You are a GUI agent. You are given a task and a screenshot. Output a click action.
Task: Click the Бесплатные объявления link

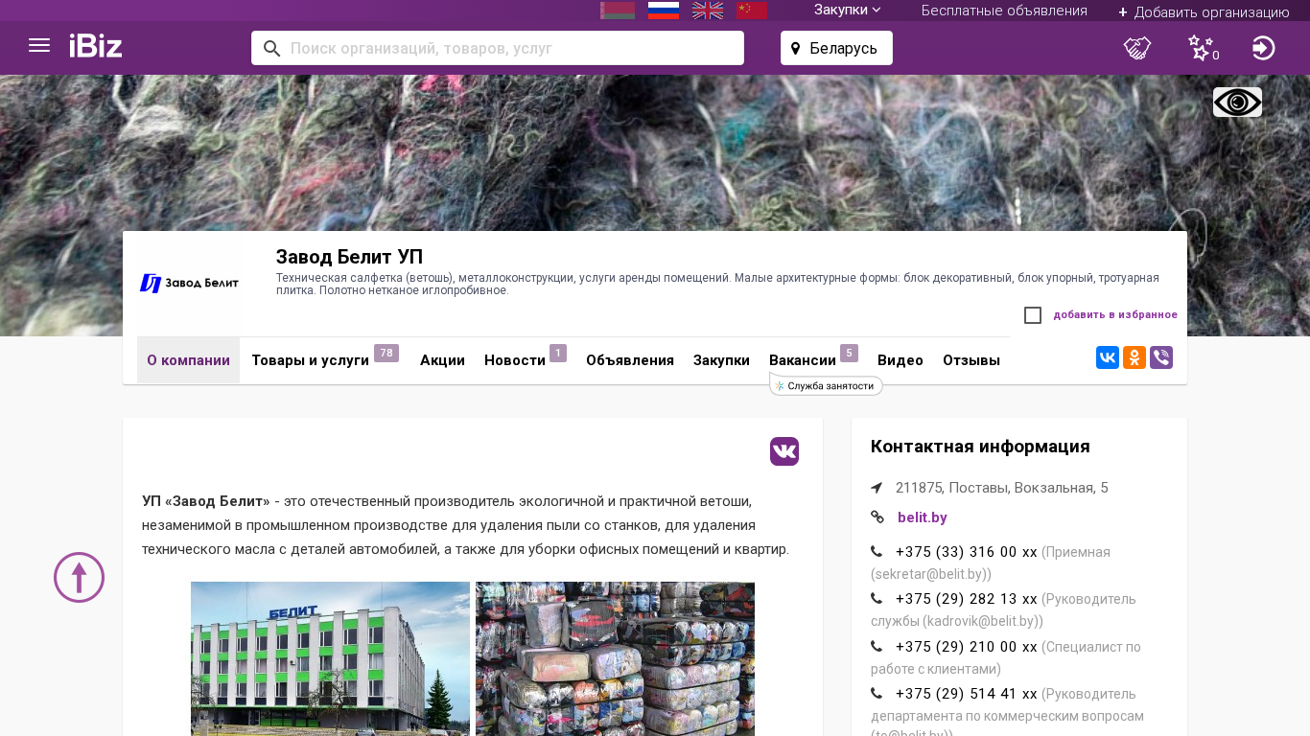1004,11
